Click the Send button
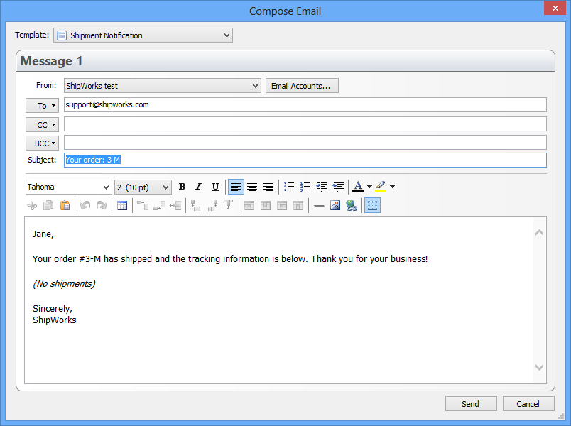The height and width of the screenshot is (426, 571). coord(470,404)
